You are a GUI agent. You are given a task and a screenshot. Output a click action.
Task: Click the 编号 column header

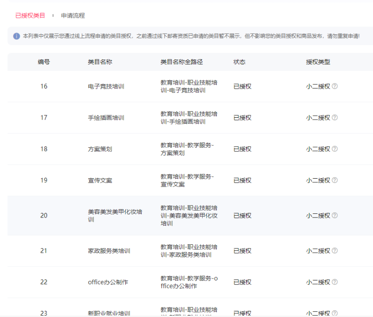[x=44, y=62]
